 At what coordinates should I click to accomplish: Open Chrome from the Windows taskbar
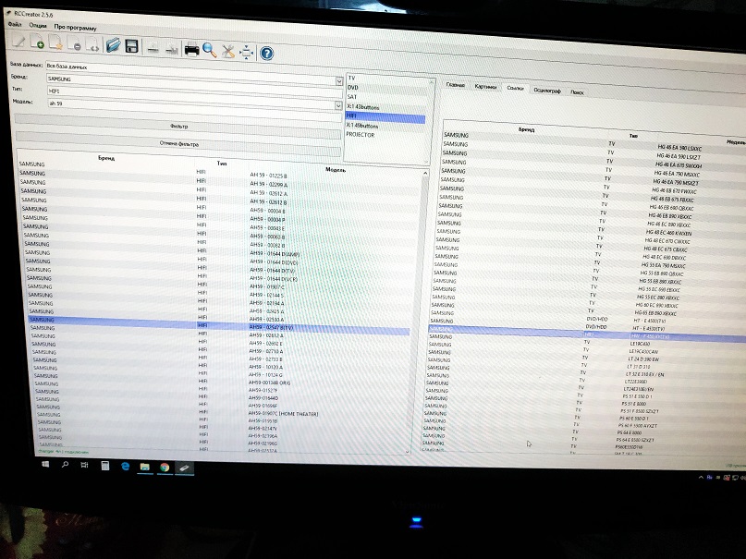[x=165, y=468]
